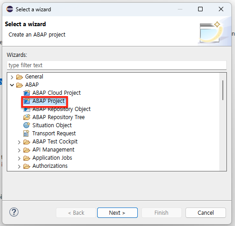Select the Transport Request label

click(54, 134)
